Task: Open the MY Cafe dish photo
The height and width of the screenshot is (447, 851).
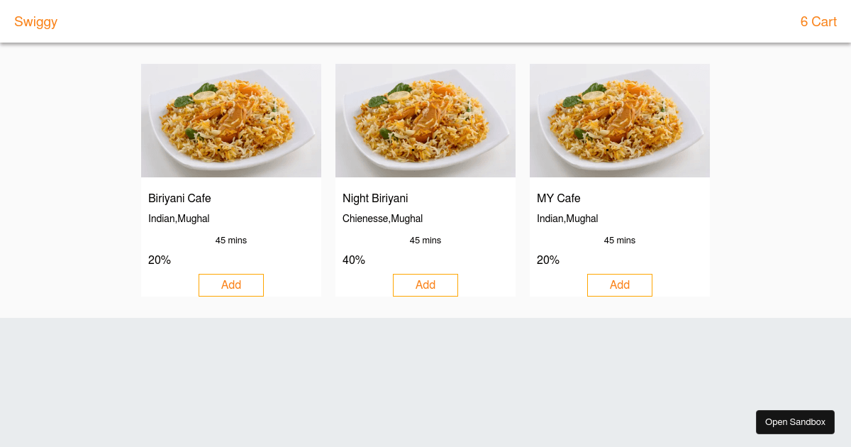Action: pyautogui.click(x=619, y=120)
